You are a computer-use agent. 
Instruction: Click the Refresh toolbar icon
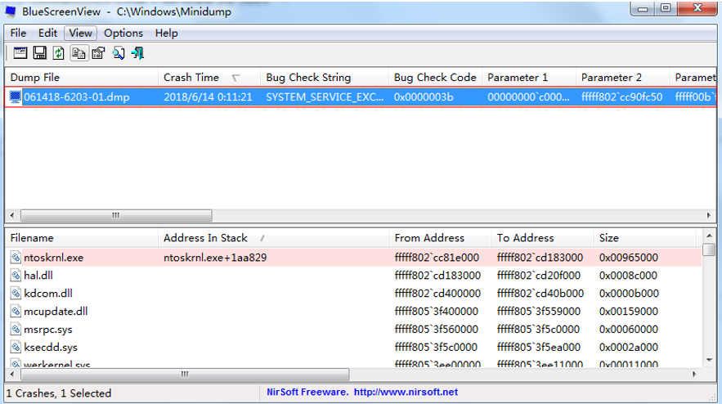point(59,53)
